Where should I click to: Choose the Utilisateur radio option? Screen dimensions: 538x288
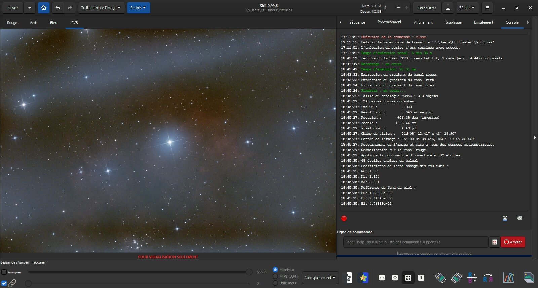275,283
